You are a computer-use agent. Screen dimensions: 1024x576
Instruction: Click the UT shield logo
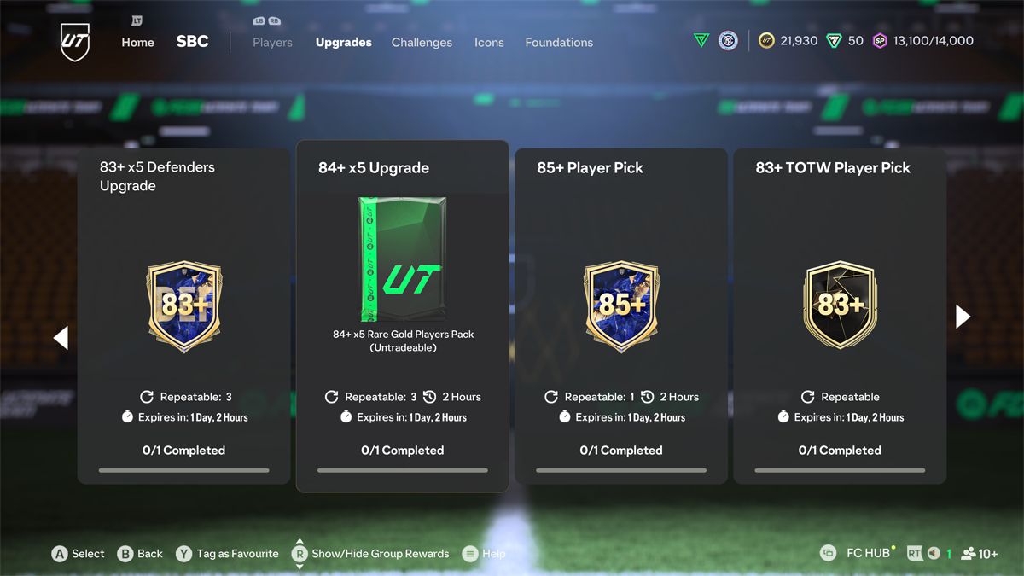(x=75, y=42)
